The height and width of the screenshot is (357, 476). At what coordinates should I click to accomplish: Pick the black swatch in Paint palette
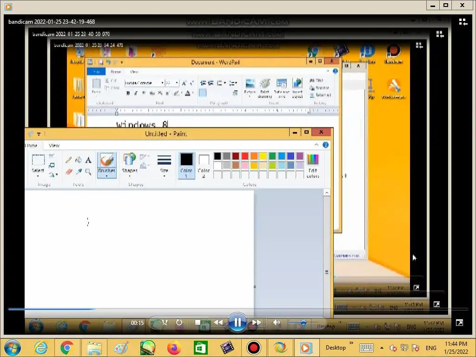click(218, 156)
